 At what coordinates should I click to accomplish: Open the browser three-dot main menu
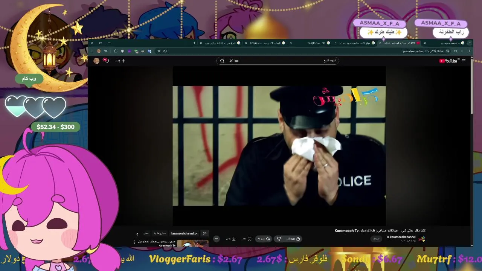pyautogui.click(x=92, y=51)
